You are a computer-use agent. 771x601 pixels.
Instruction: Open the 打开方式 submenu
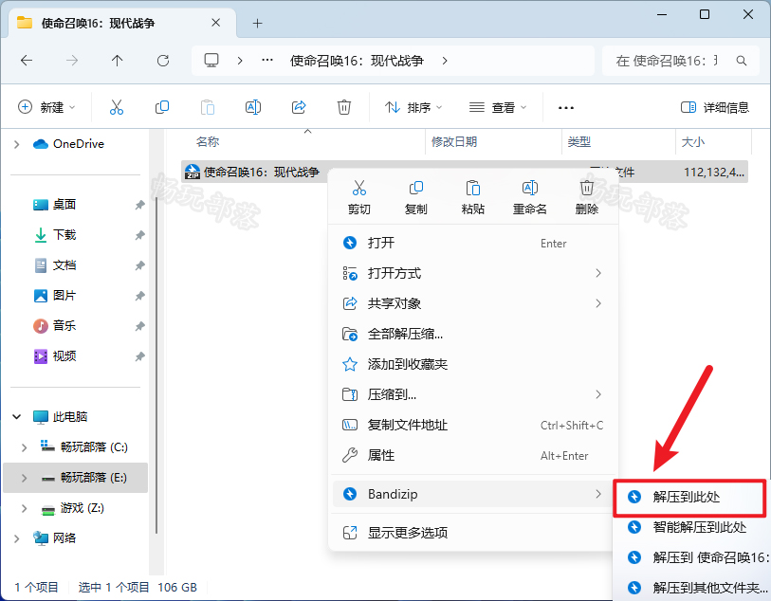[x=472, y=273]
